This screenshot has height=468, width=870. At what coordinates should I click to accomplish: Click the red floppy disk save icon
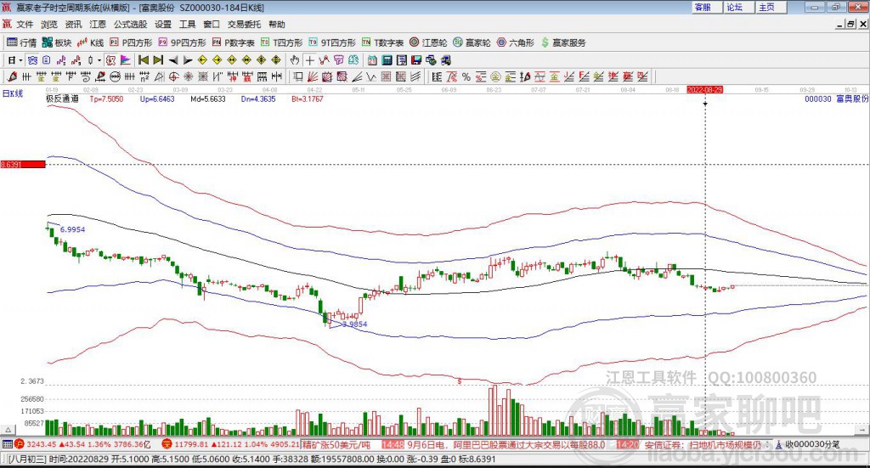[x=416, y=60]
